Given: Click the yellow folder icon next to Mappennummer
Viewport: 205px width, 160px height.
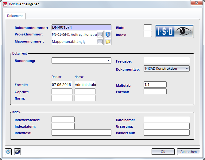Looking at the screenshot, I should [x=108, y=42].
